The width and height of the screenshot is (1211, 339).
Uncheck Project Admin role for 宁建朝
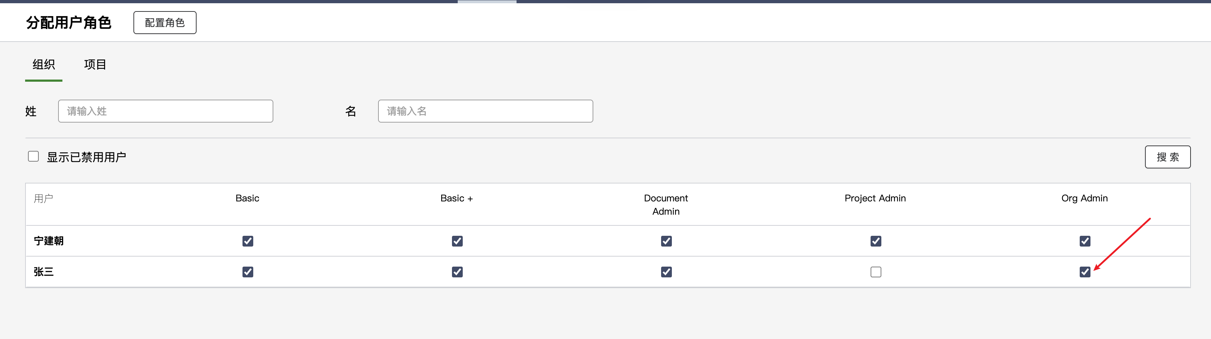click(875, 241)
